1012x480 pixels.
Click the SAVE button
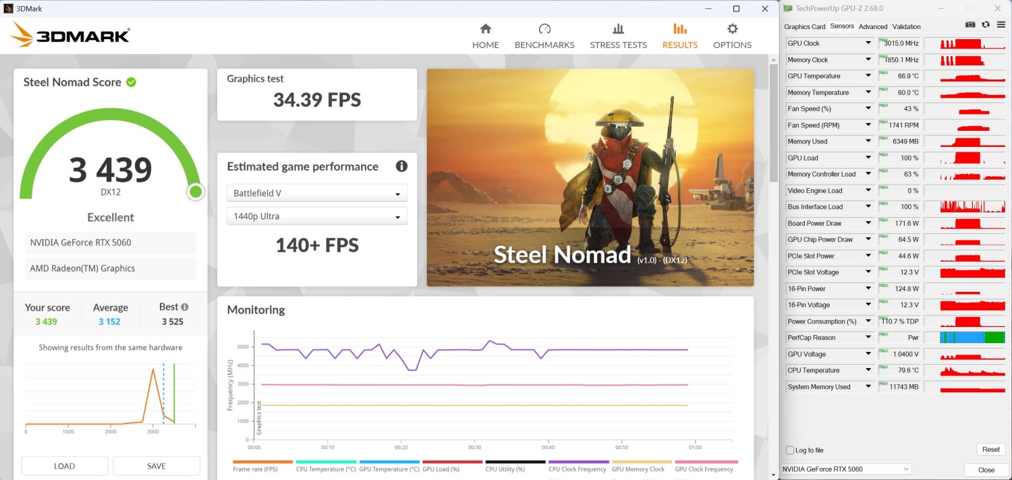tap(157, 466)
